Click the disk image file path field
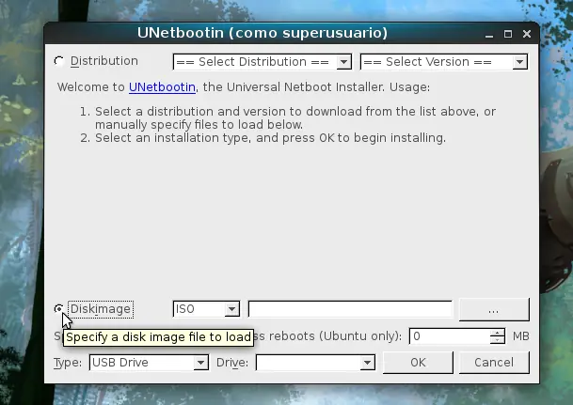 (x=350, y=309)
